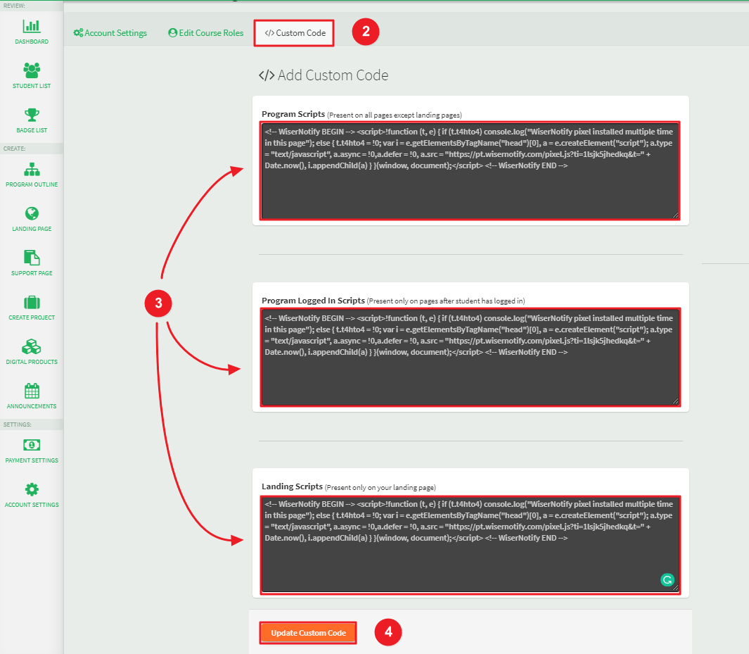Open Create Project briefcase icon
749x654 pixels.
click(32, 303)
